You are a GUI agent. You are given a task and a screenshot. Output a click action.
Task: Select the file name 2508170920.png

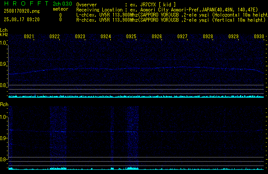click(22, 11)
